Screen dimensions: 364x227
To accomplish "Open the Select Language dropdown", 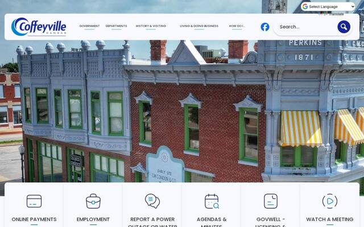I will [x=328, y=7].
